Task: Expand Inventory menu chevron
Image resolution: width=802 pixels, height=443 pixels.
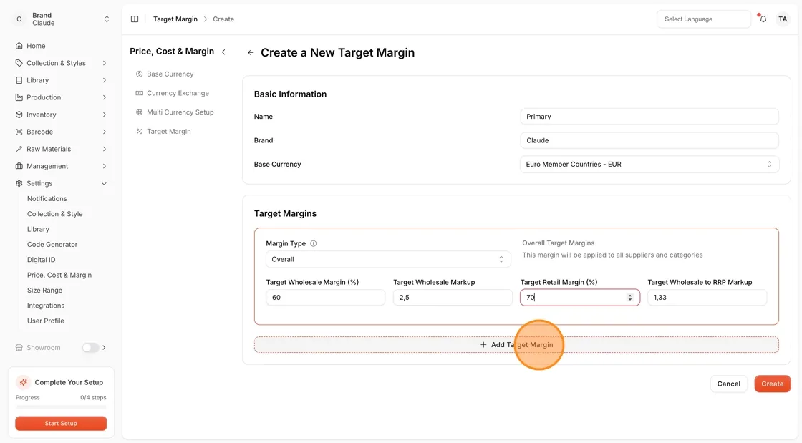Action: click(x=105, y=115)
